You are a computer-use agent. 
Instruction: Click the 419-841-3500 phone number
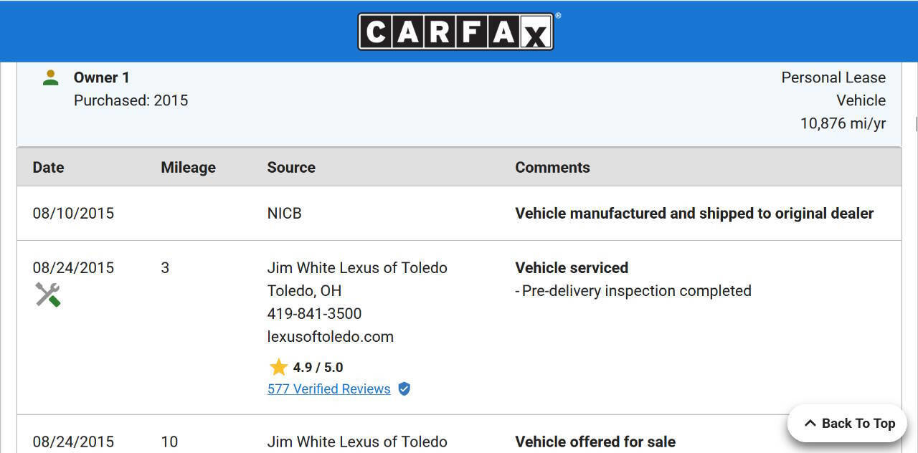point(314,313)
